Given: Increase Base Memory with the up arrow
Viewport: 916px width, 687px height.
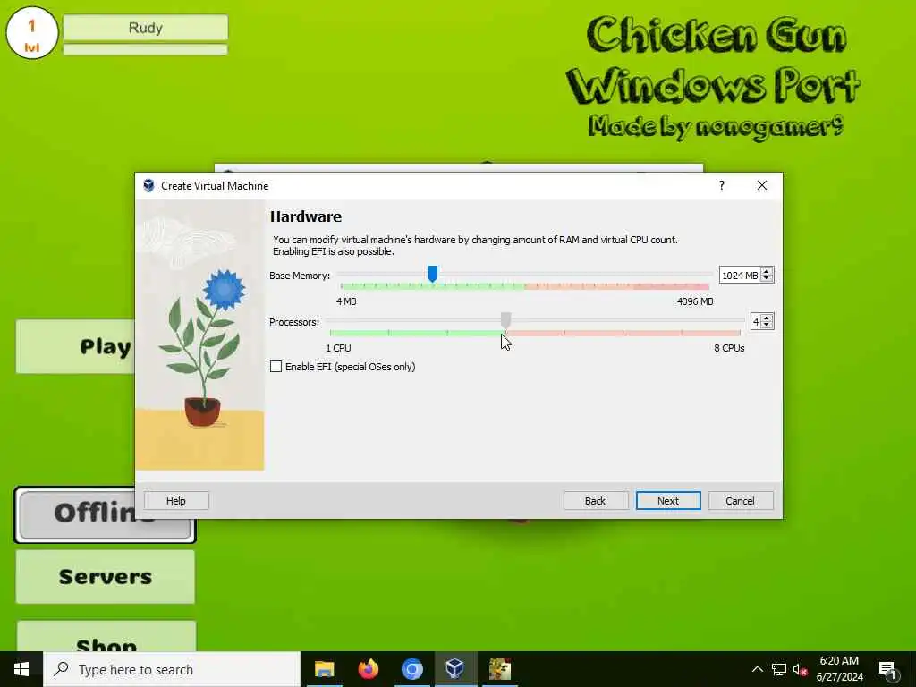Looking at the screenshot, I should (767, 271).
